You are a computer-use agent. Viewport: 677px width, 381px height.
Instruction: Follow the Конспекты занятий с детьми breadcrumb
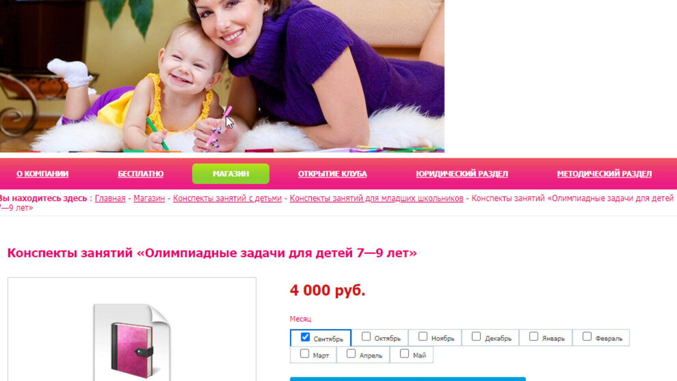pos(227,198)
